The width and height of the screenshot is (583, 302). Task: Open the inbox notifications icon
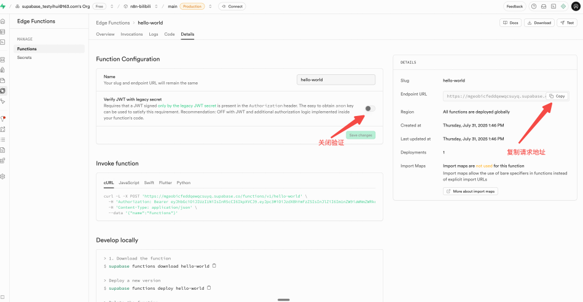click(x=544, y=6)
